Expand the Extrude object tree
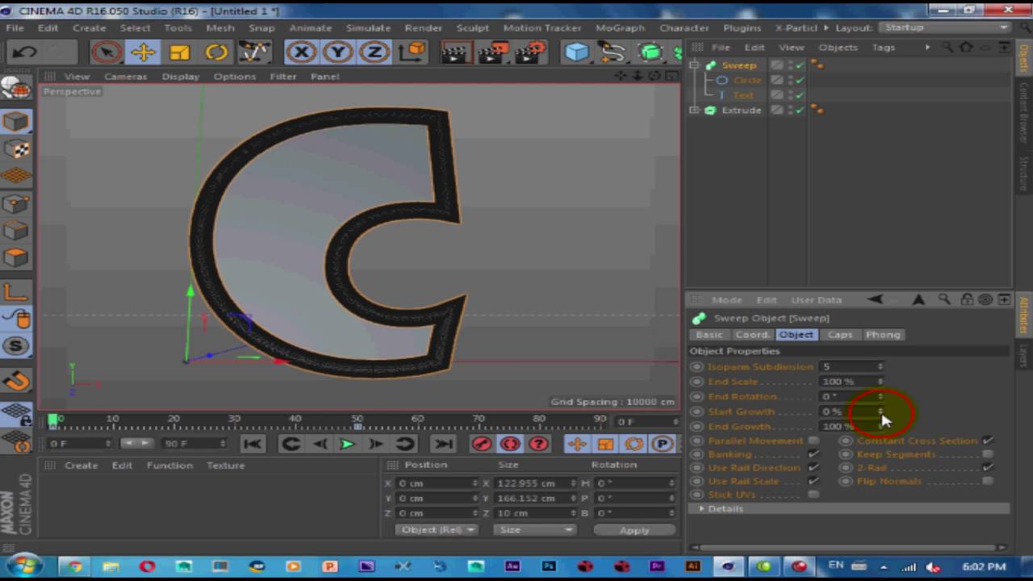 coord(694,111)
